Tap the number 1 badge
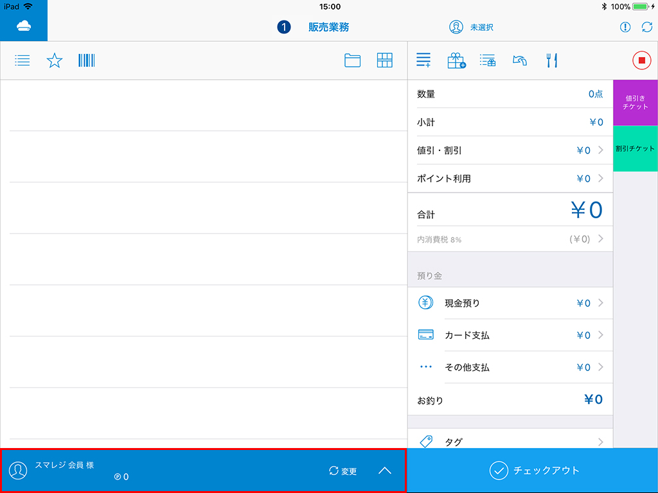This screenshot has height=493, width=658. (x=283, y=27)
